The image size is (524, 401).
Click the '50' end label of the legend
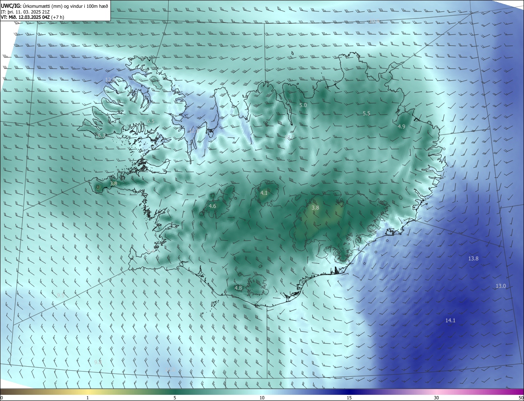pos(521,398)
